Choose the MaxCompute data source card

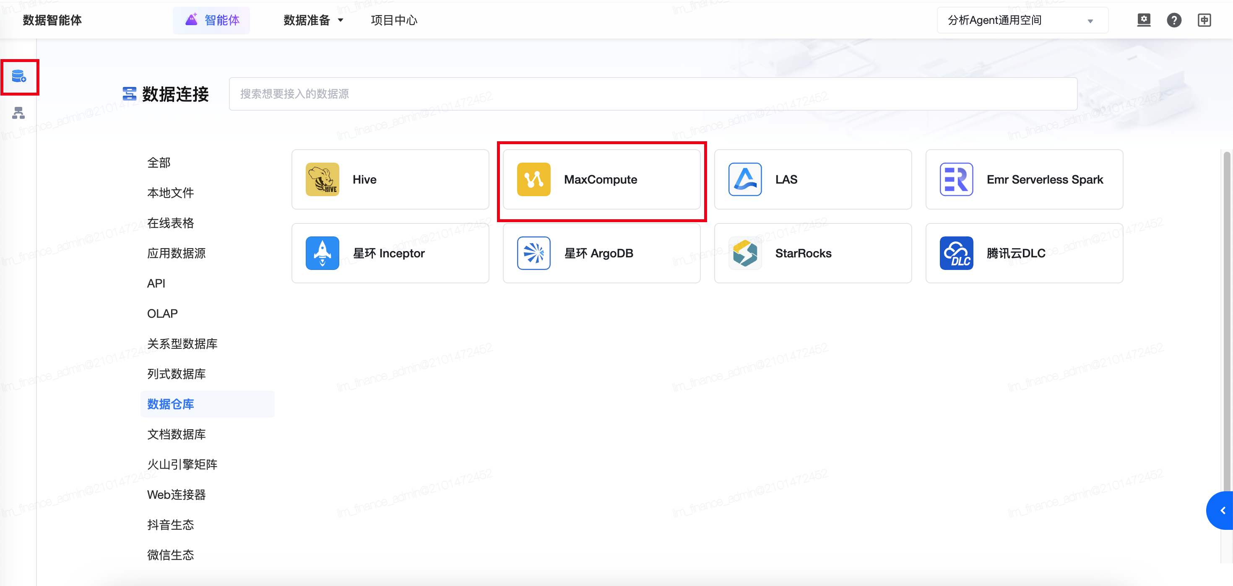click(x=602, y=179)
